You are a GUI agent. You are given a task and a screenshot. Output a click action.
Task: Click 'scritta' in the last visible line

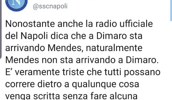point(47,96)
